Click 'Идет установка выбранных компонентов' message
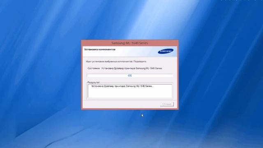The image size is (263, 148). 116,62
